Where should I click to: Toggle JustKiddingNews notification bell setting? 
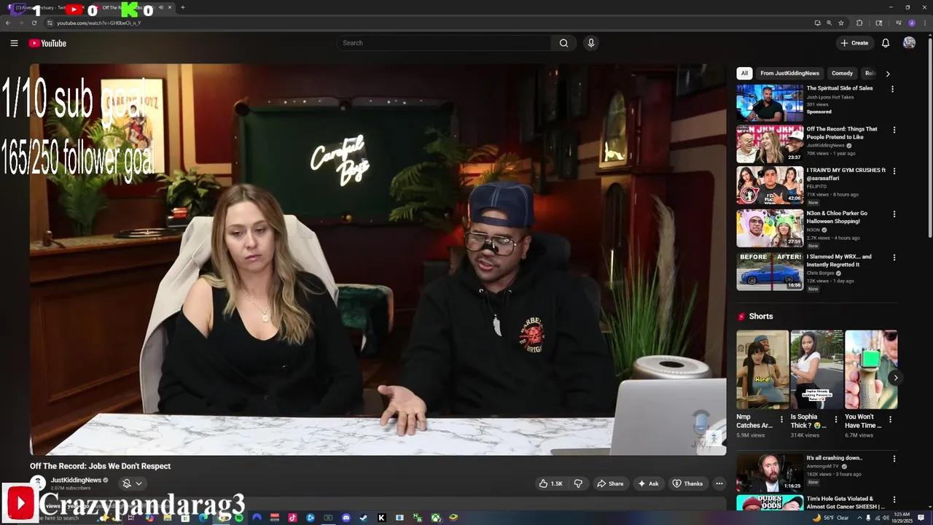pos(132,483)
